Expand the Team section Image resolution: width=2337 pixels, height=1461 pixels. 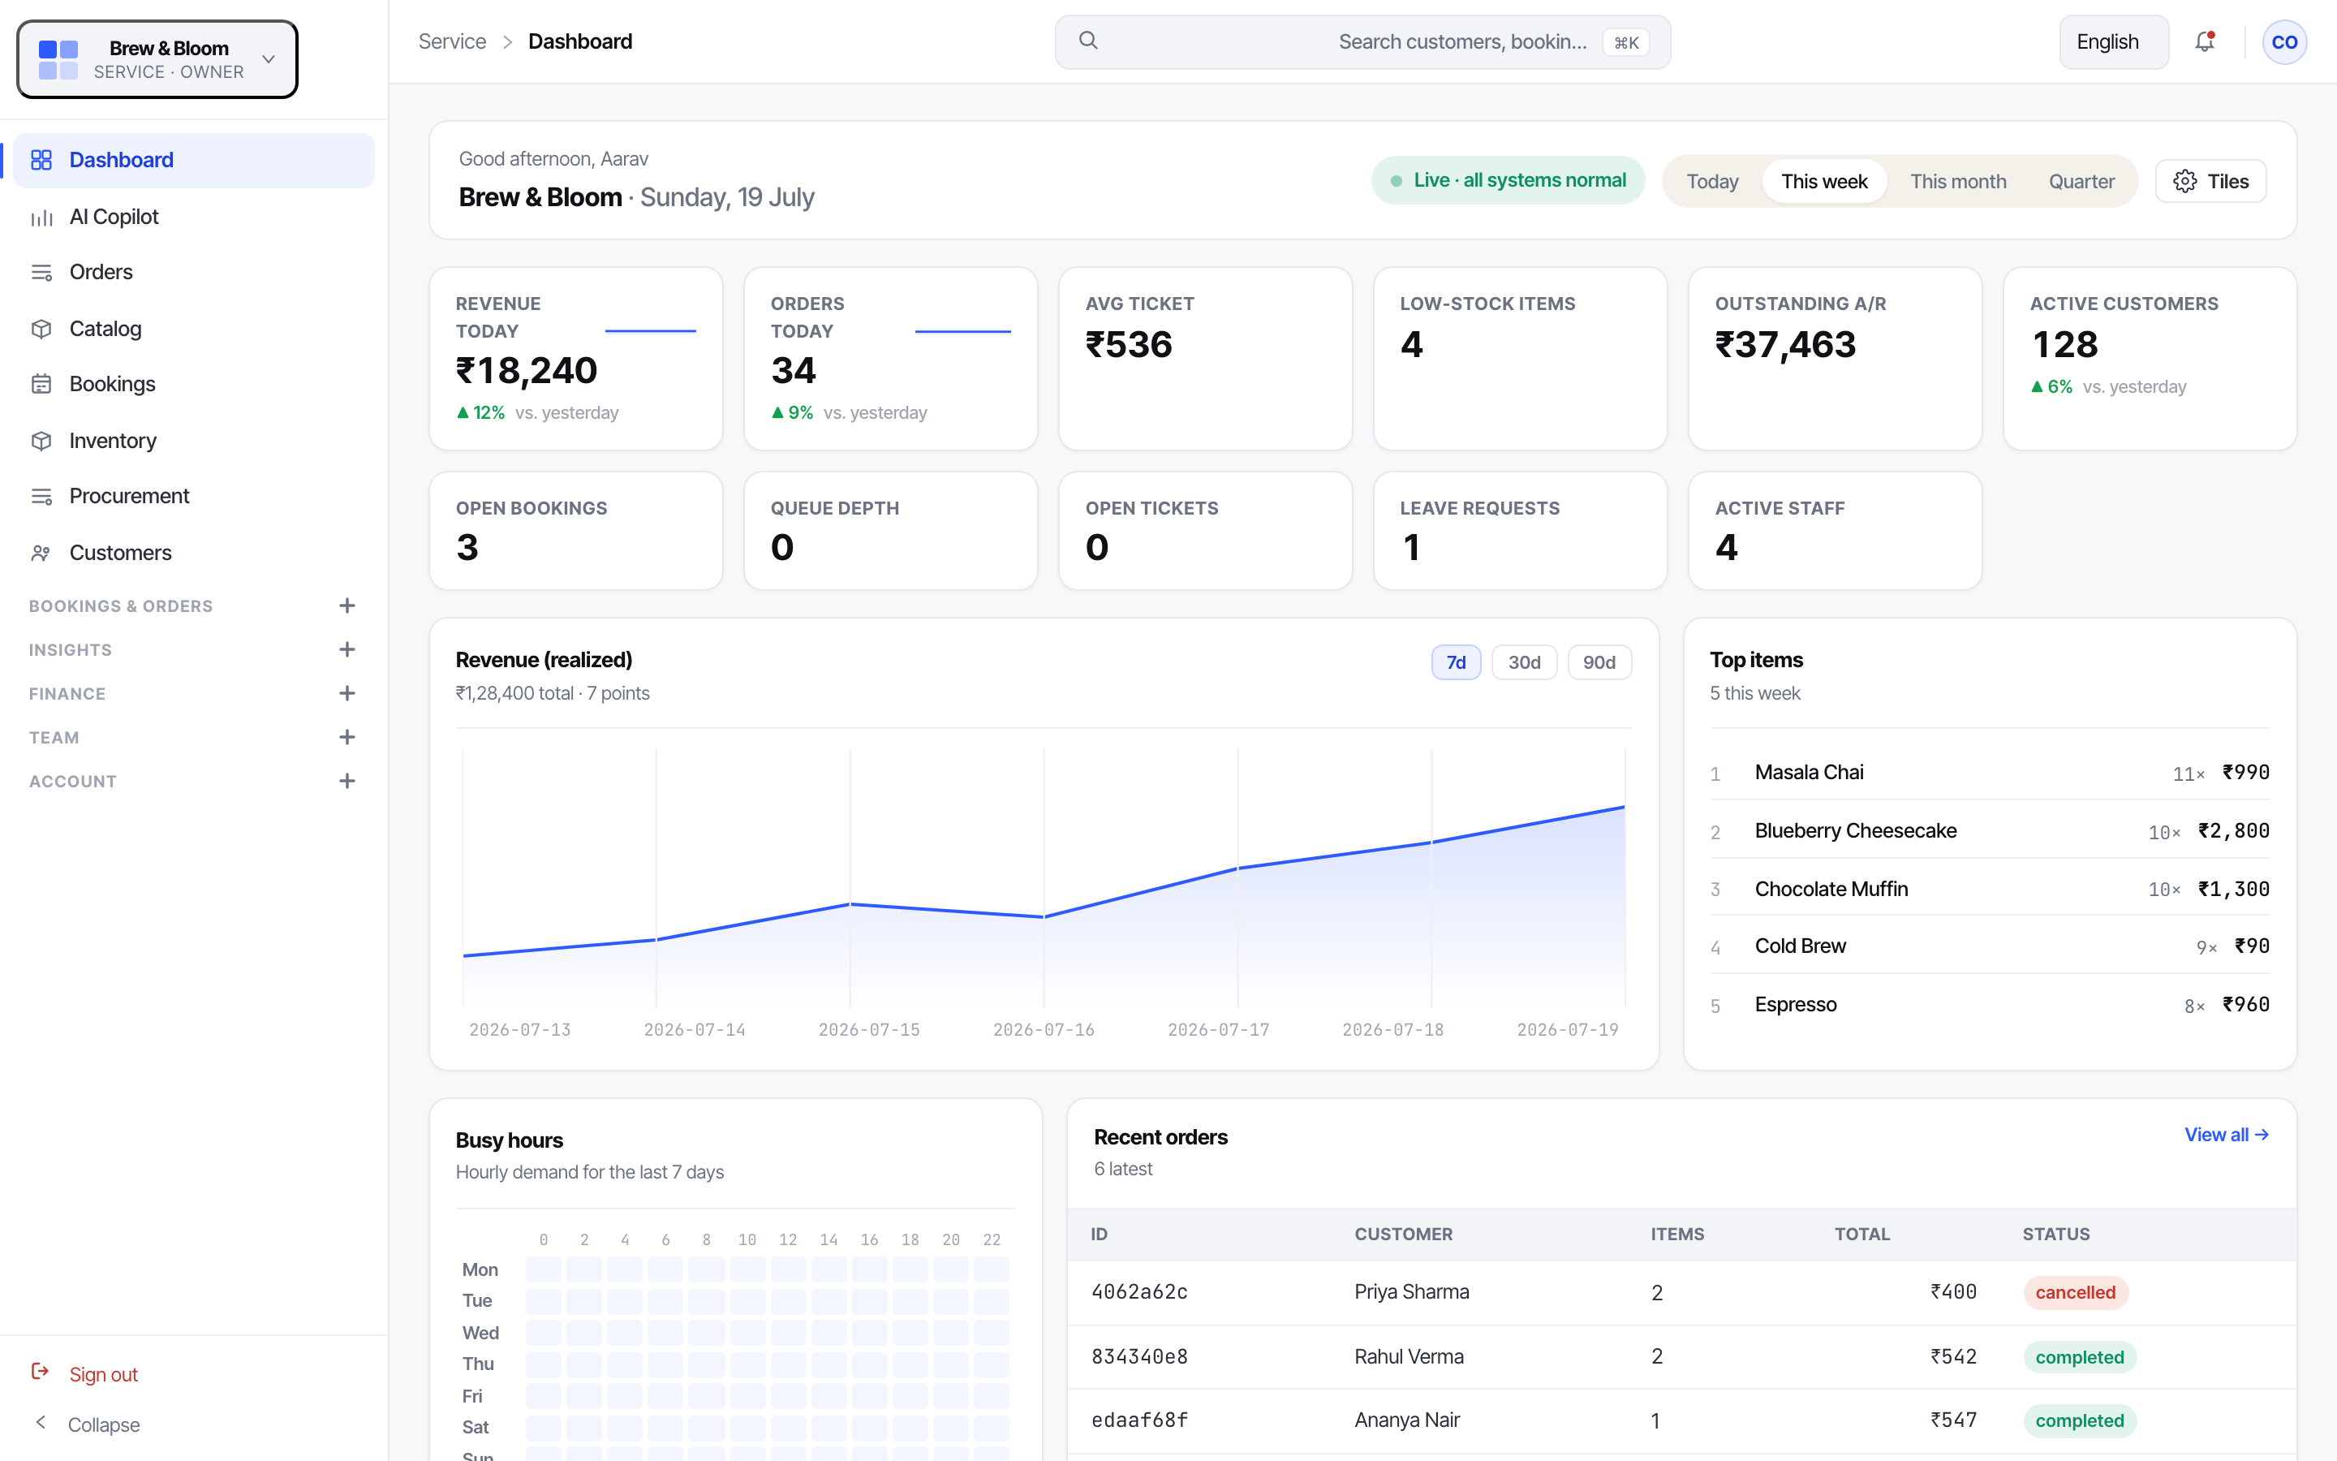[346, 737]
